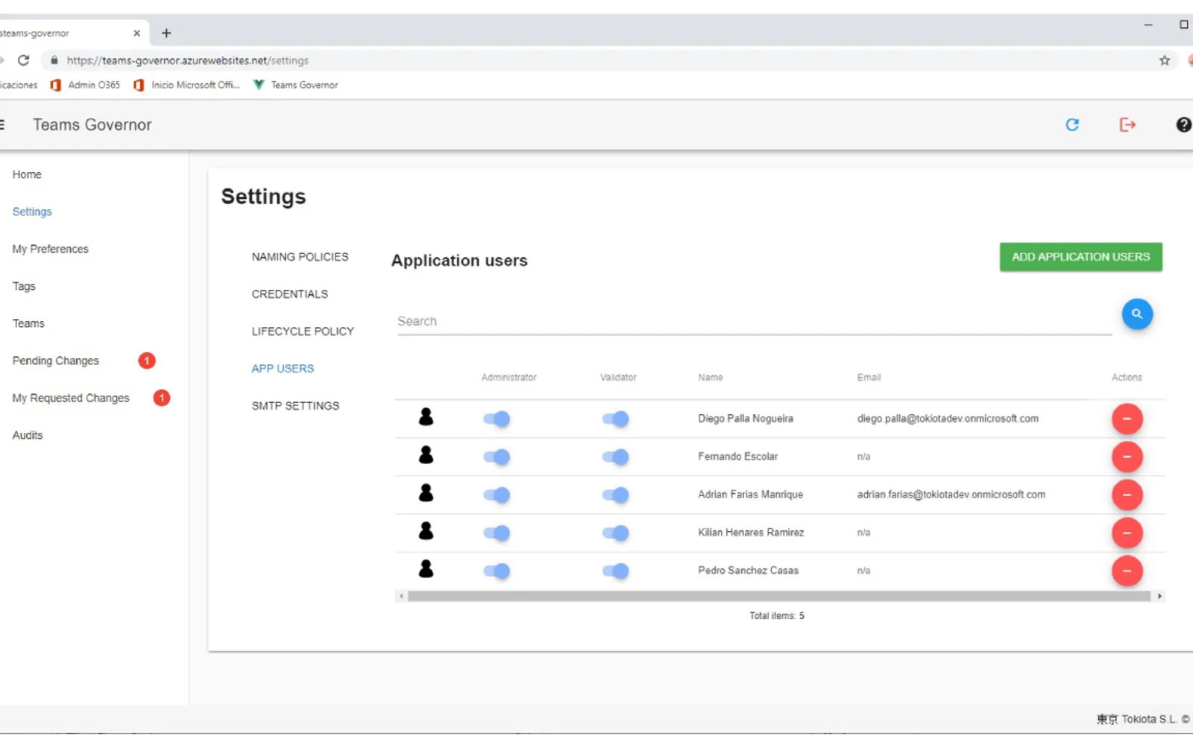The height and width of the screenshot is (745, 1193).
Task: Click the blue search magnifier button
Action: tap(1137, 314)
